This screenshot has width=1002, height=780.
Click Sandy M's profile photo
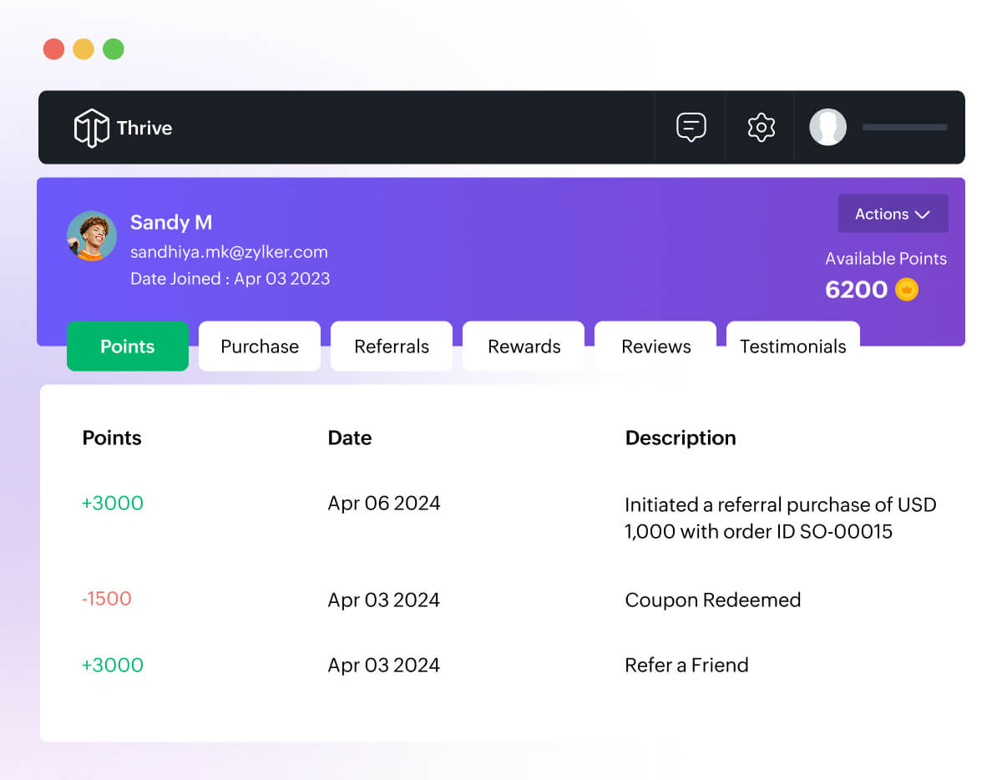[x=92, y=236]
